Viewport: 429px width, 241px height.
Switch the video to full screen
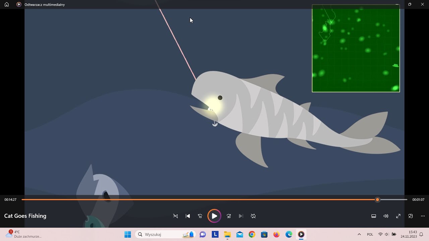398,216
